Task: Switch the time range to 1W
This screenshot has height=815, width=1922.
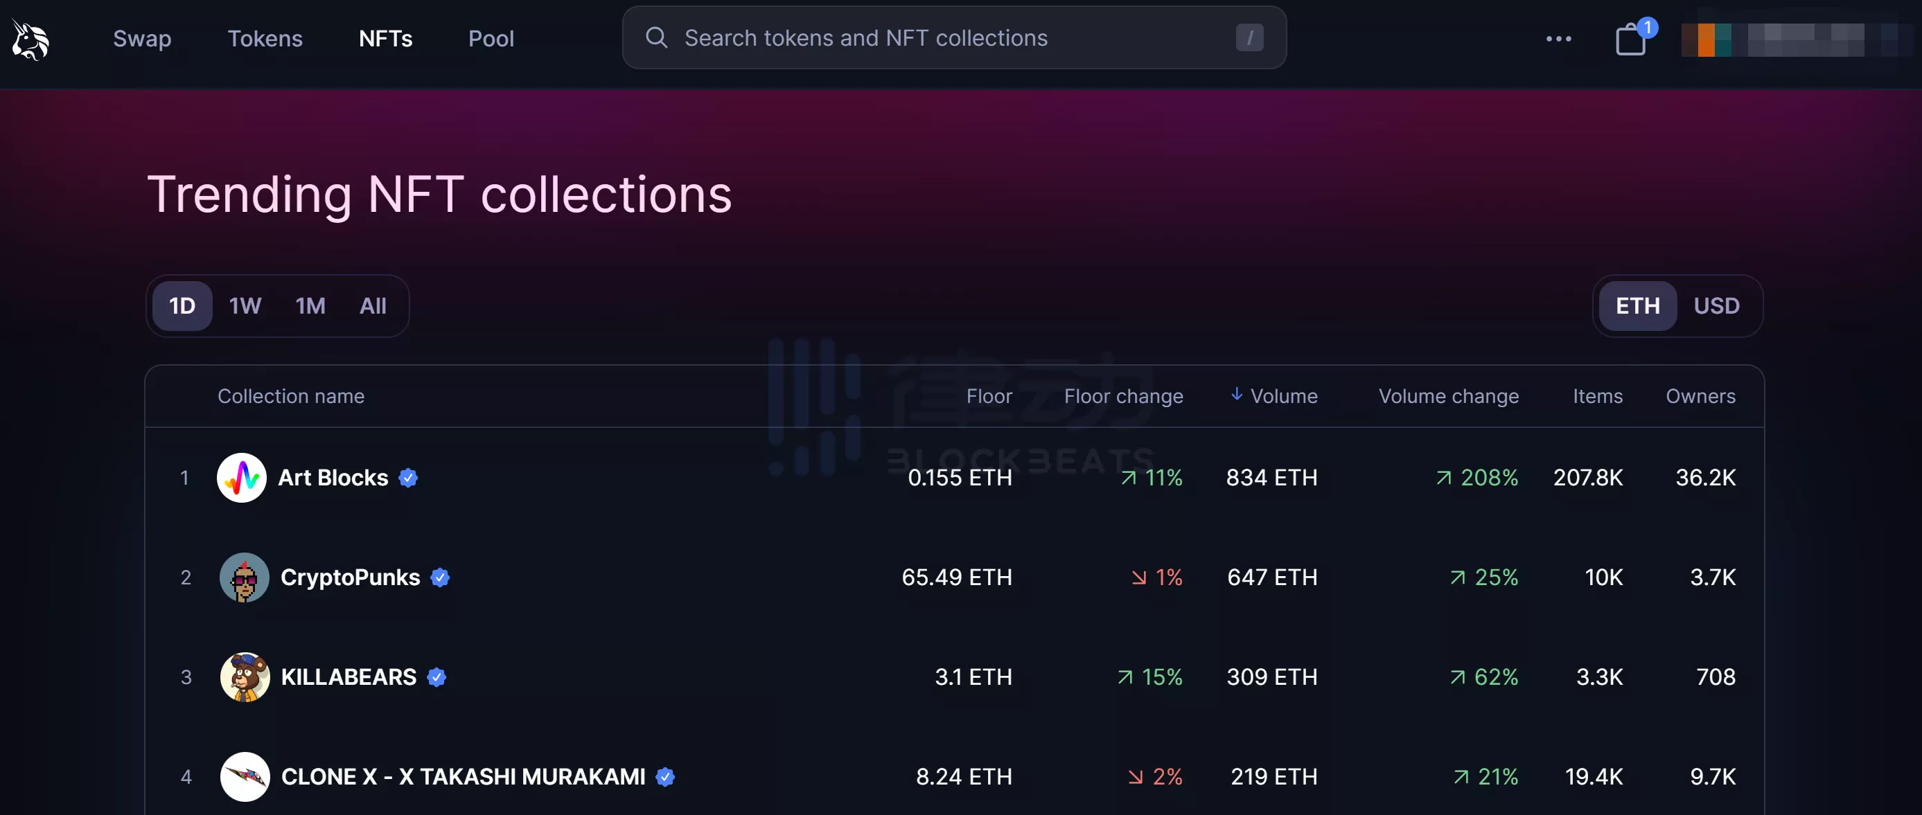Action: point(245,306)
